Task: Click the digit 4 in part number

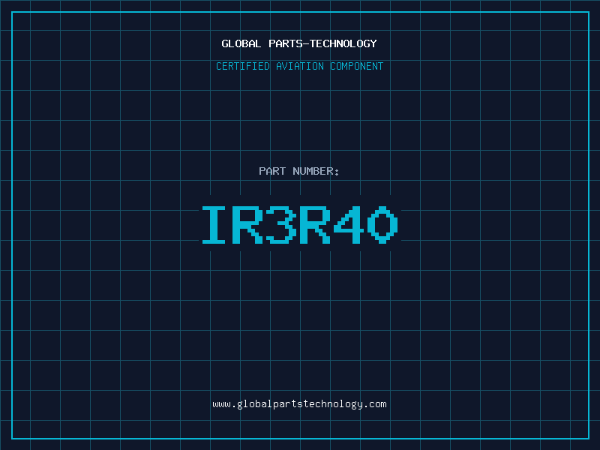Action: (x=349, y=224)
